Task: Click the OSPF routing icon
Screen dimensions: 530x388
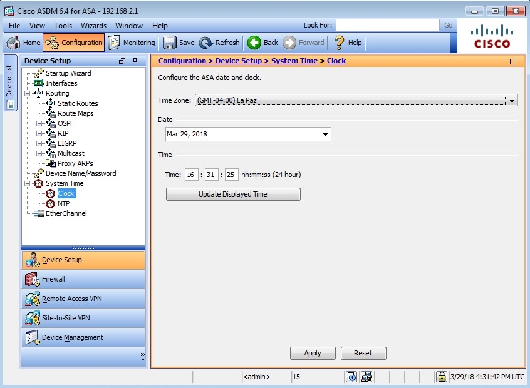Action: 51,123
